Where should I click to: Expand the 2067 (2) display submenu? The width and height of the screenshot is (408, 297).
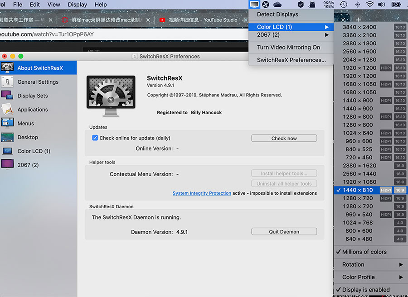(291, 35)
